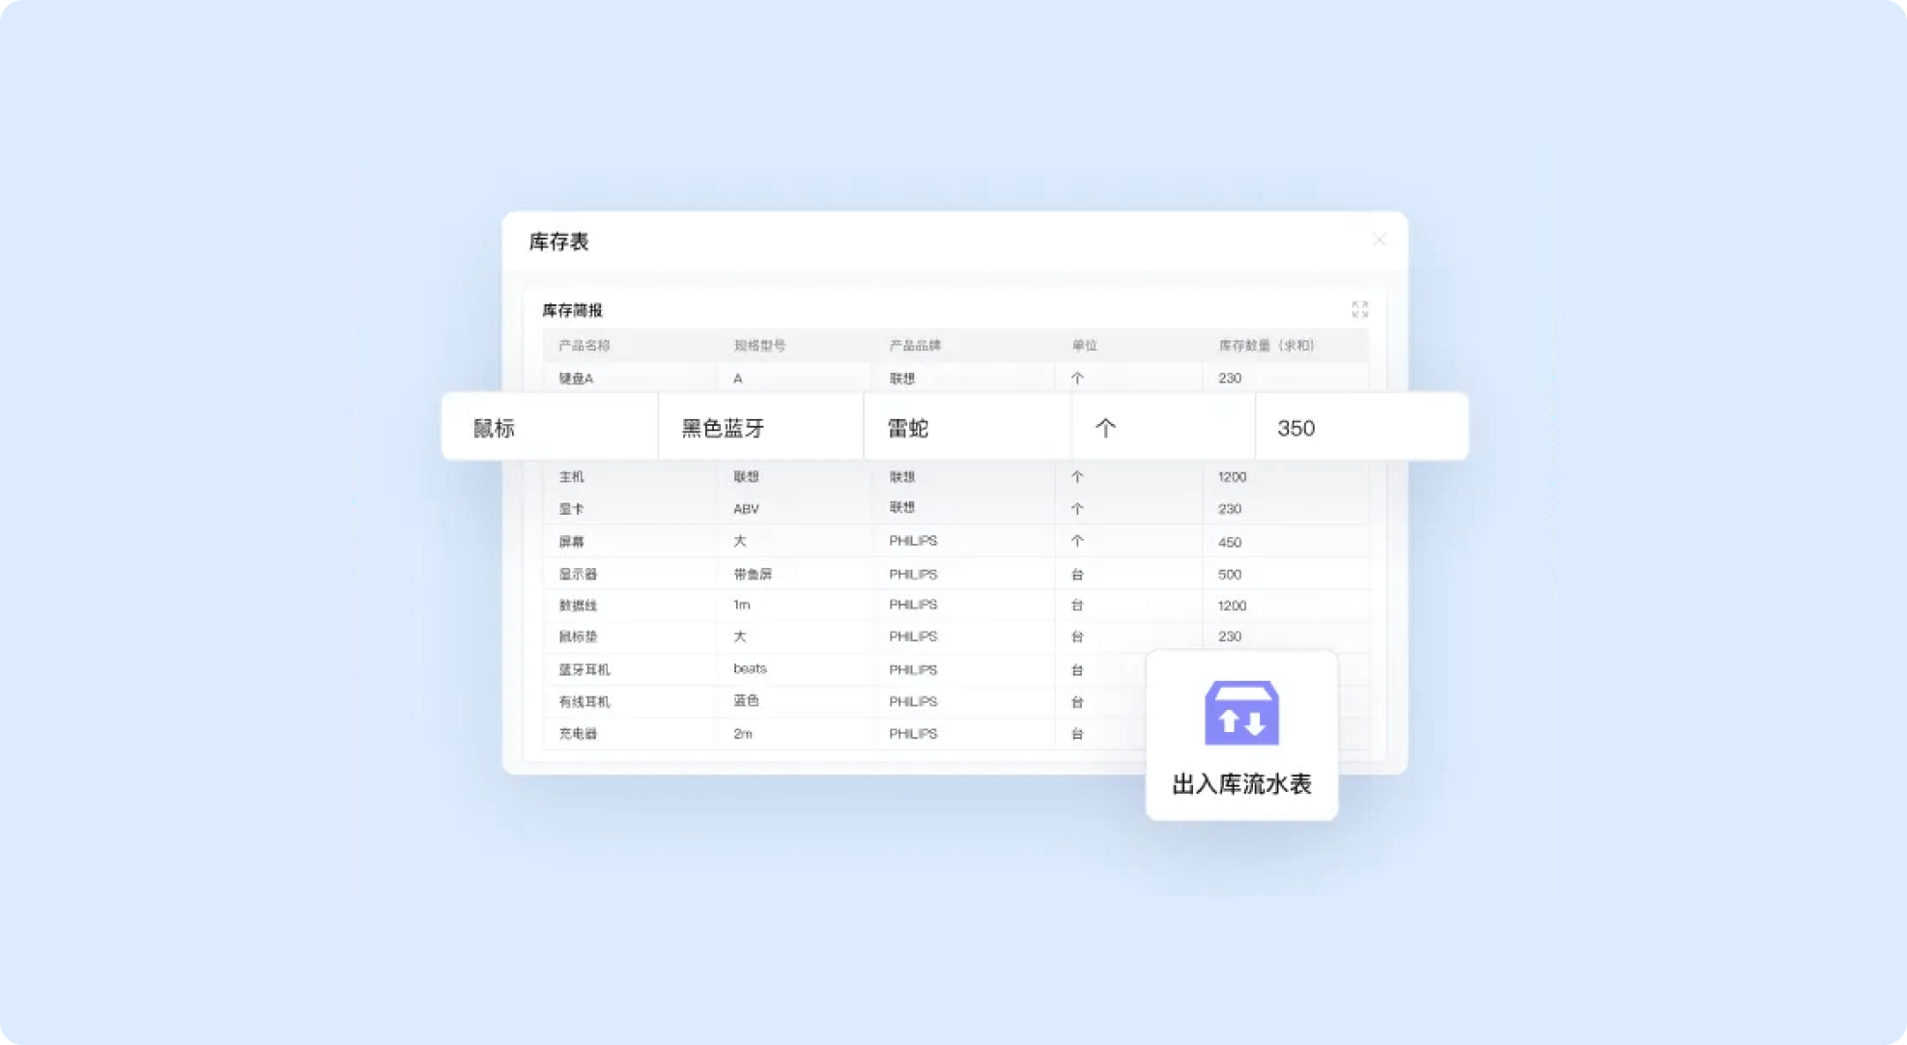
Task: Click the 带鱼屏 specification cell
Action: pos(753,574)
